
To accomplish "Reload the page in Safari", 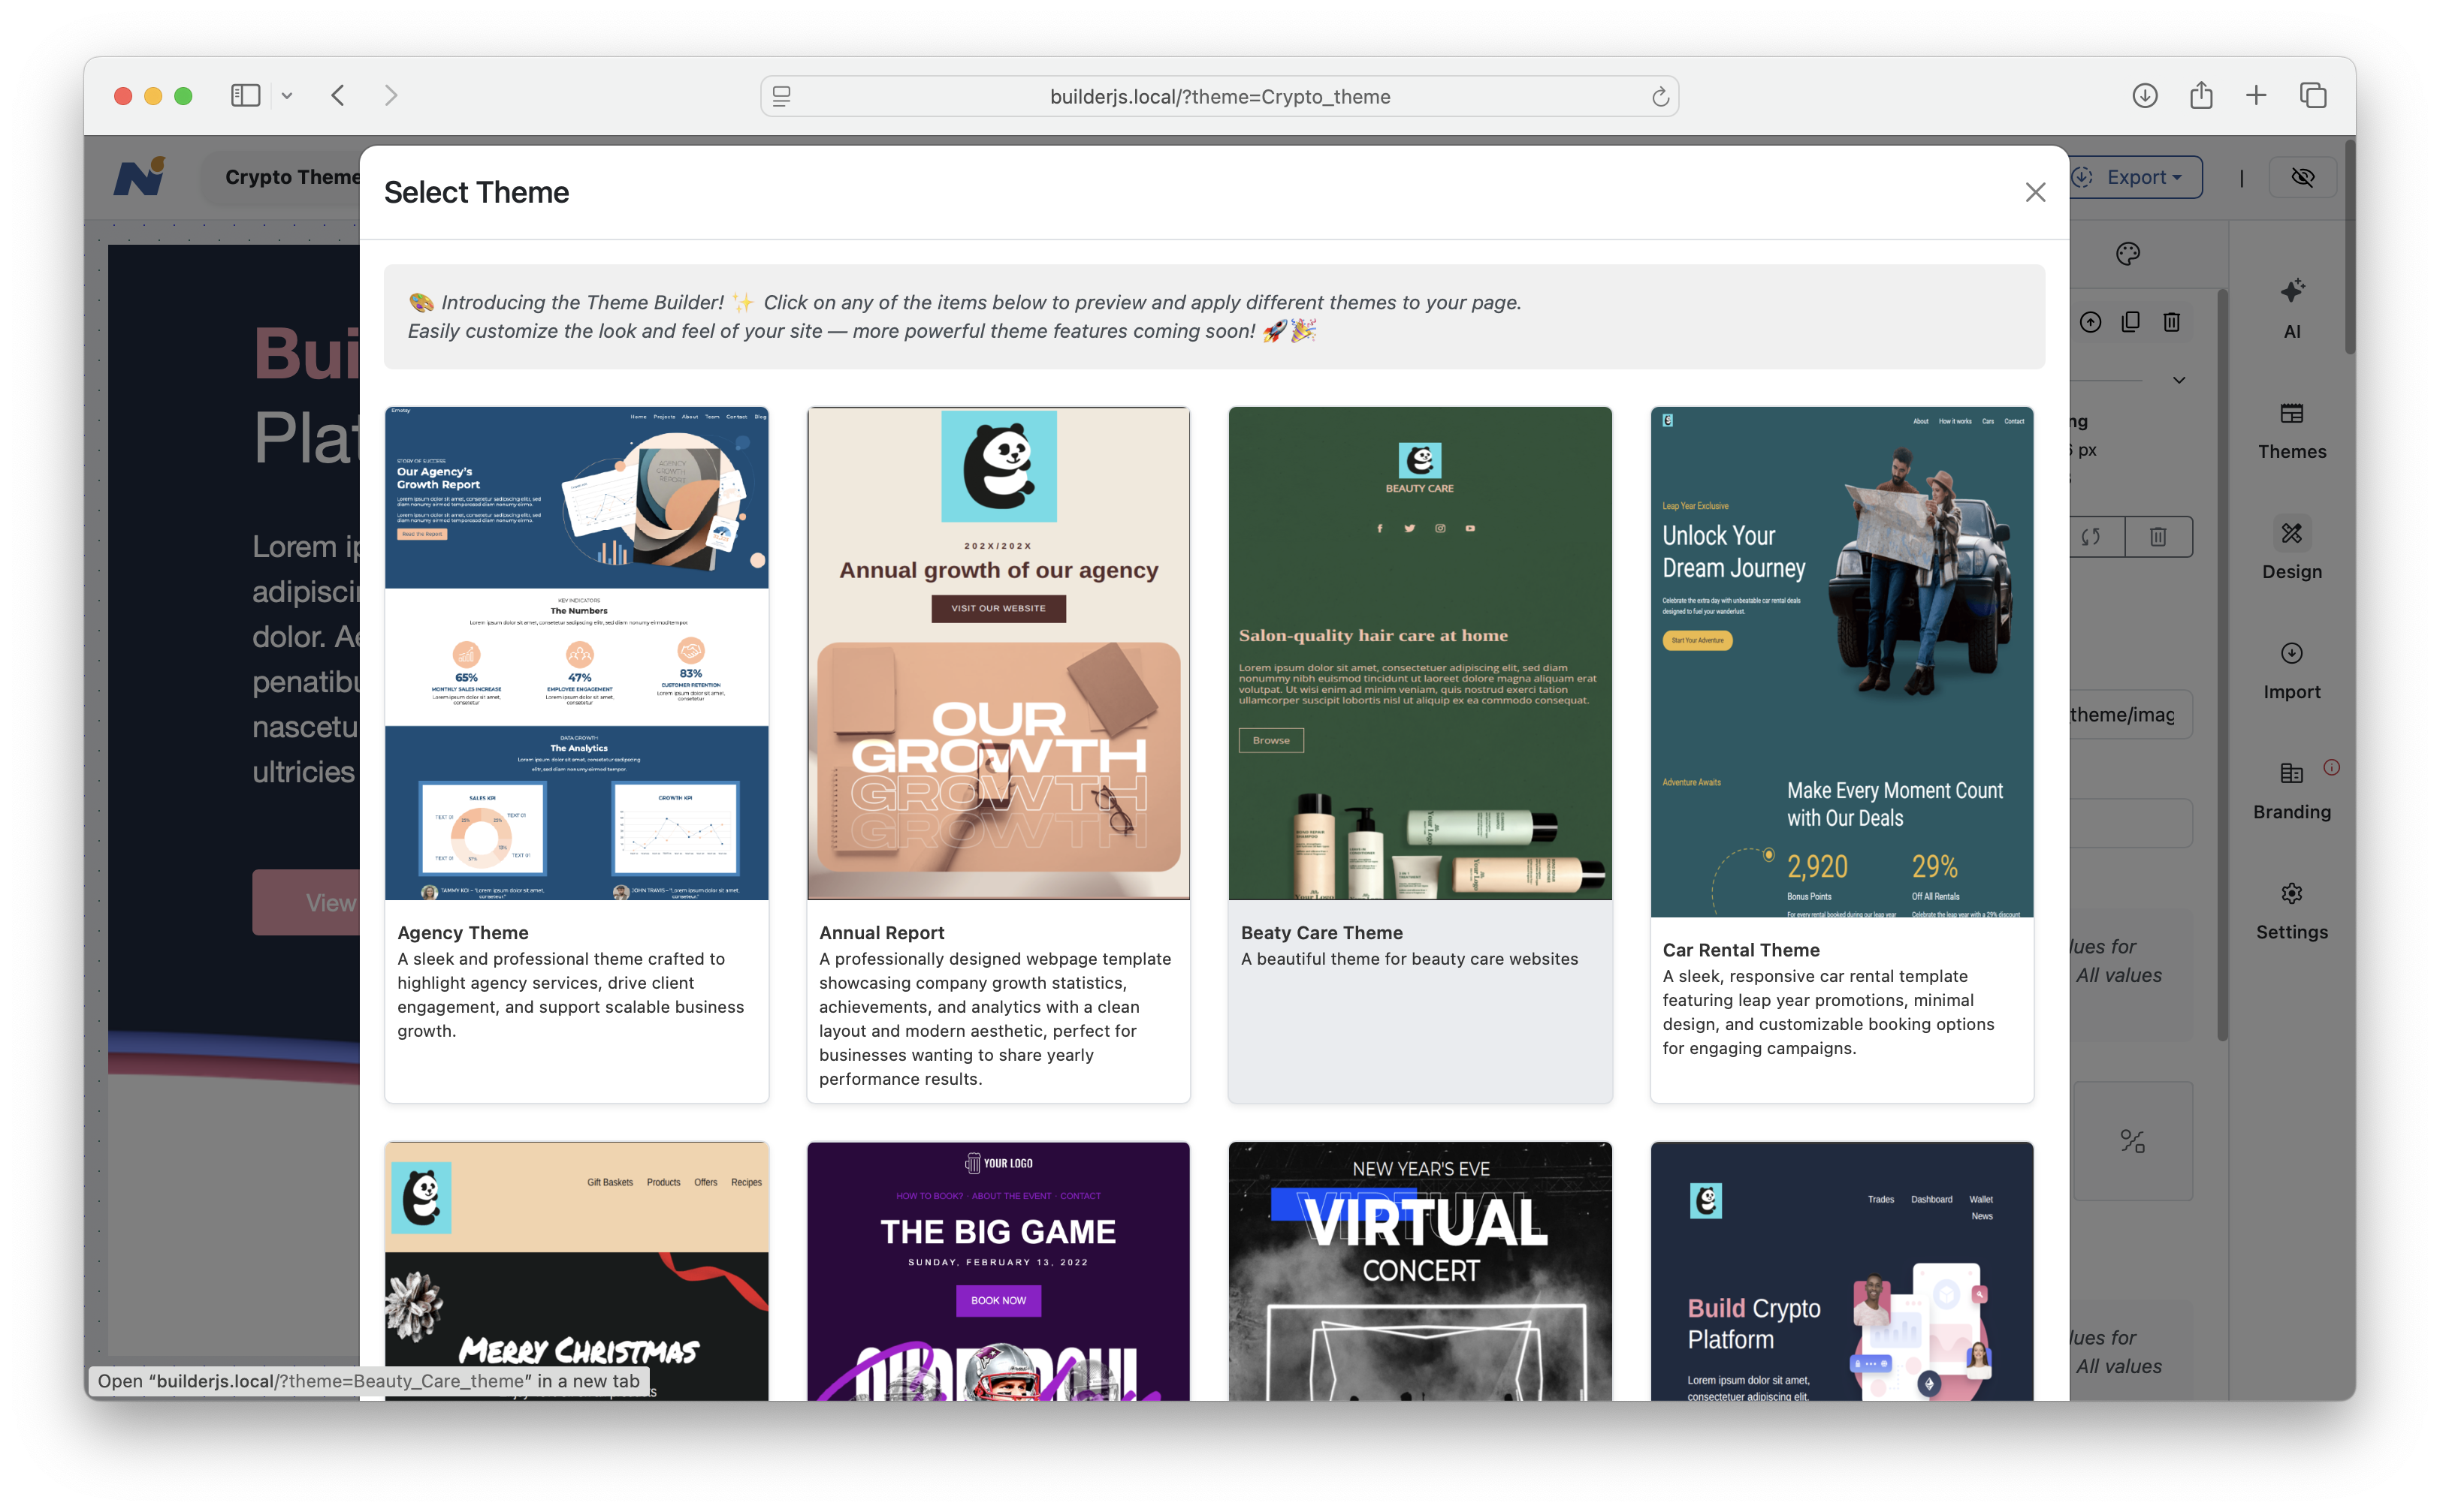I will pyautogui.click(x=1659, y=96).
